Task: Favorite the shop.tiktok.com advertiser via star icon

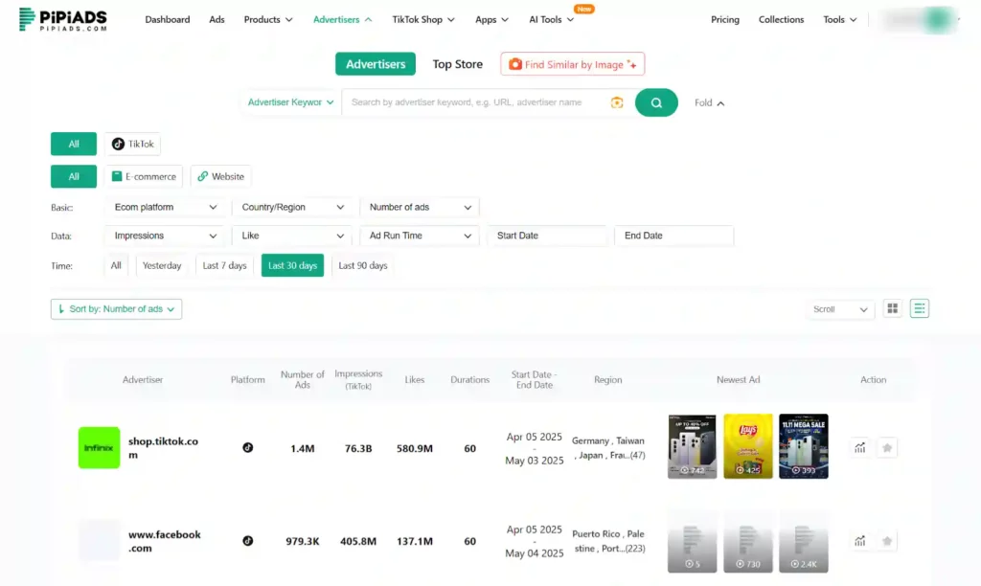Action: 886,447
